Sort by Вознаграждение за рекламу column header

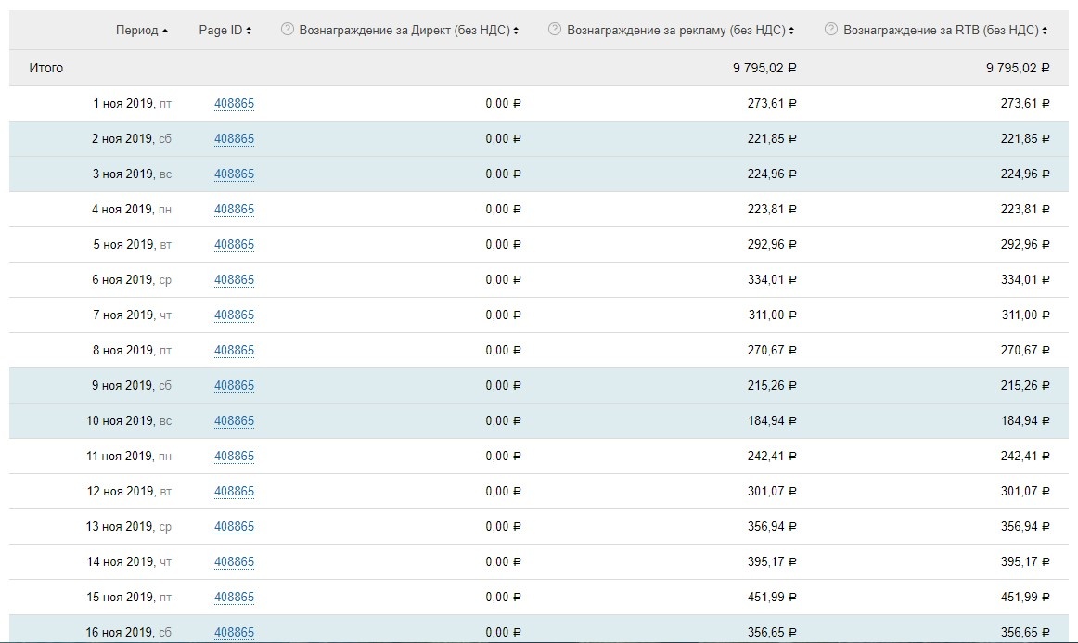coord(681,31)
